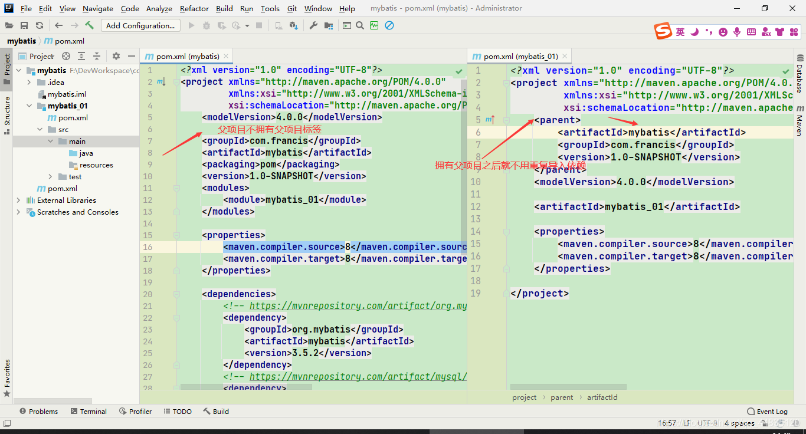Click the blue circle-slash icon

pos(389,25)
